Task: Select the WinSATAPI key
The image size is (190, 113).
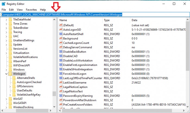Action: [20, 103]
